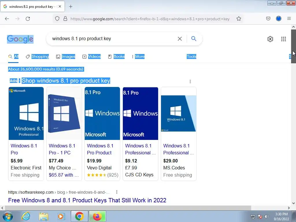
Task: Click the Firefox address bar URL
Action: (150, 19)
